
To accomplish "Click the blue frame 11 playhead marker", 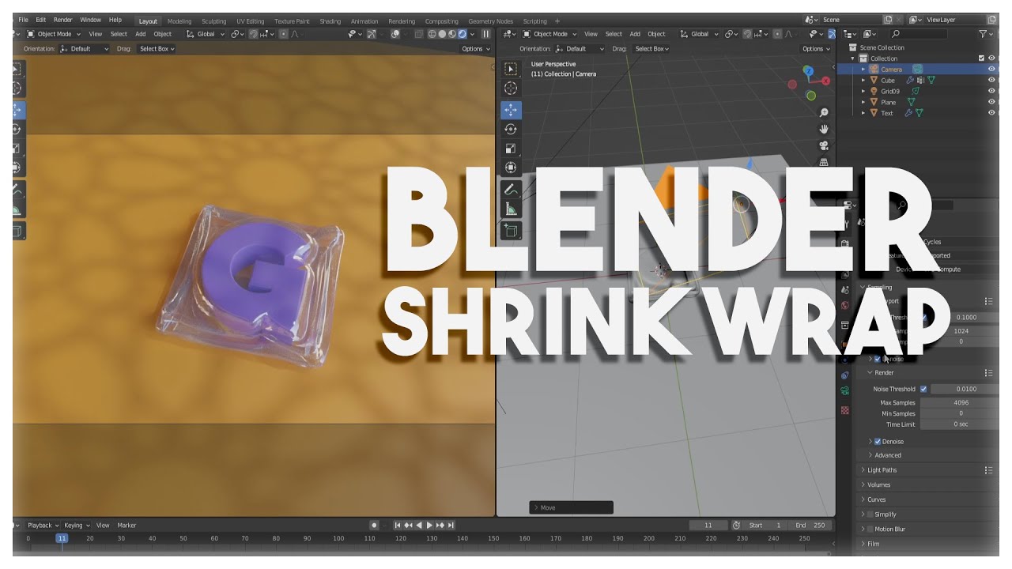I will (62, 538).
